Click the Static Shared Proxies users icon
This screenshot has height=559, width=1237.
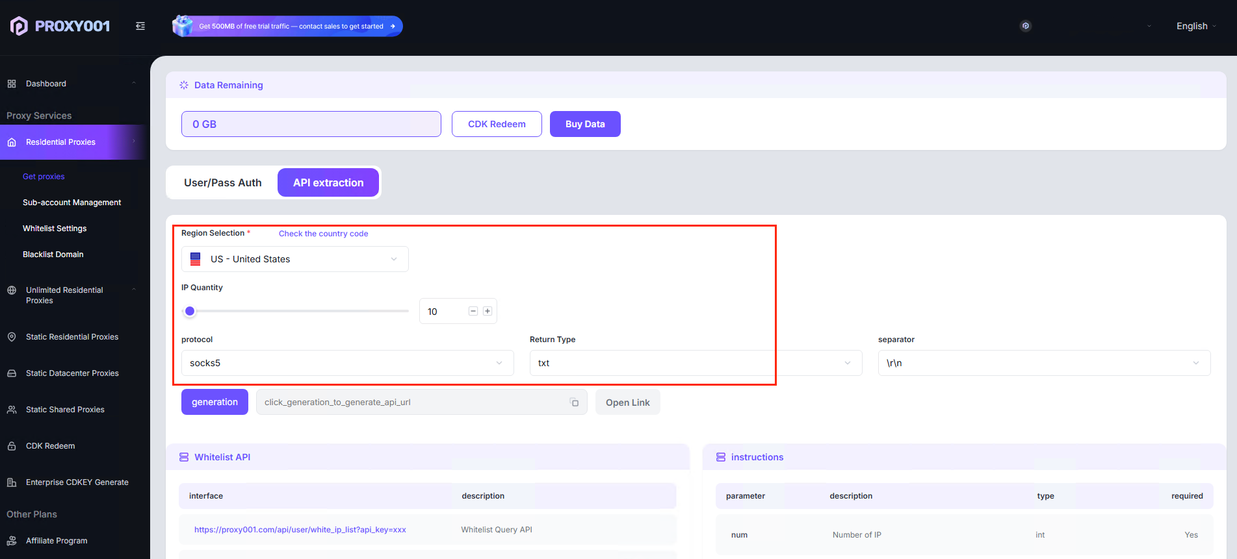pos(12,410)
